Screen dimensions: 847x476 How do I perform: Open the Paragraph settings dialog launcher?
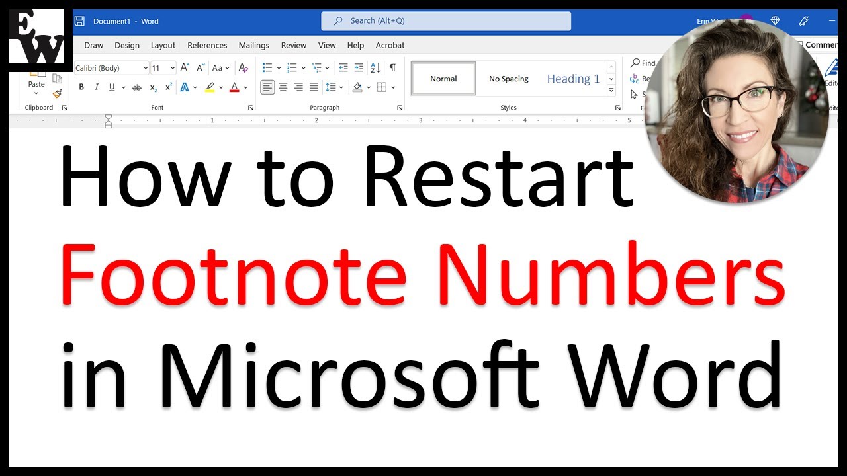[400, 108]
